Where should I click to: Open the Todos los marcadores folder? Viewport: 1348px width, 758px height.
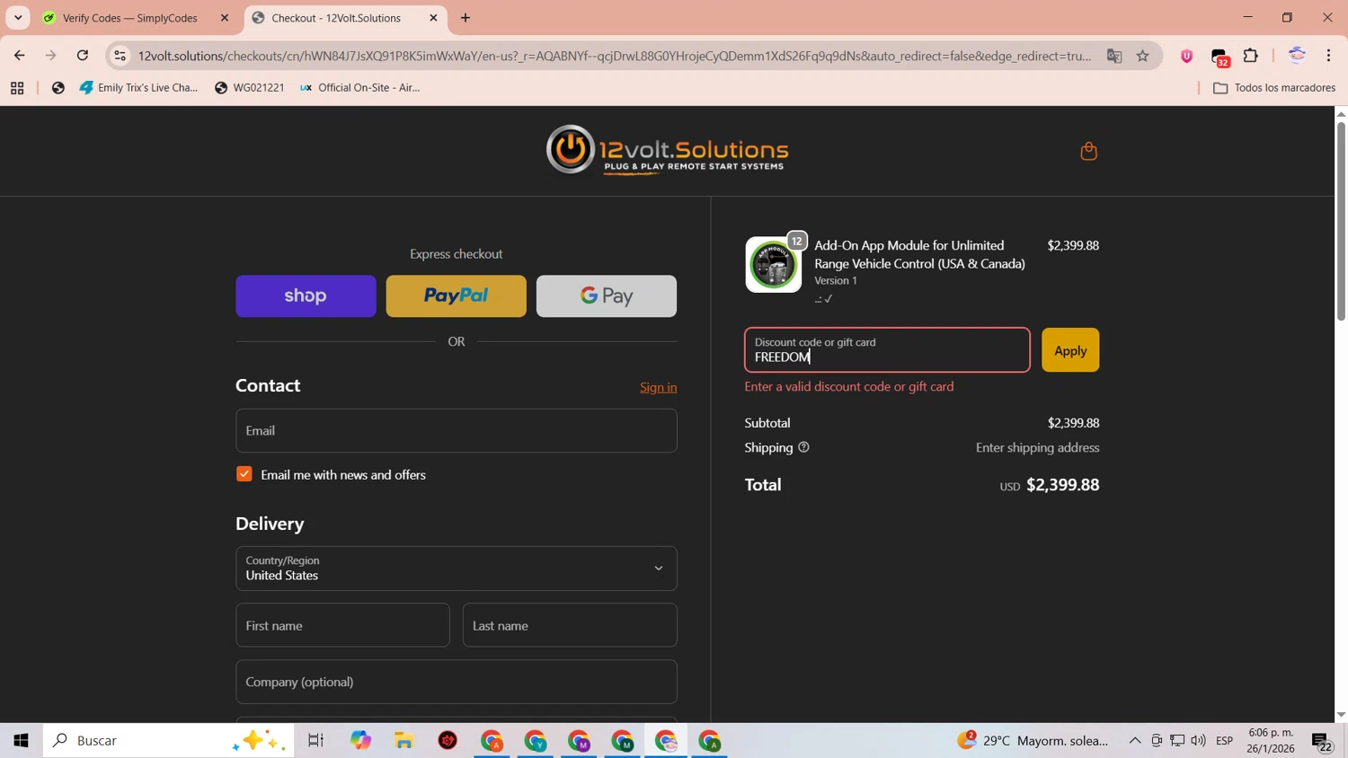coord(1274,88)
